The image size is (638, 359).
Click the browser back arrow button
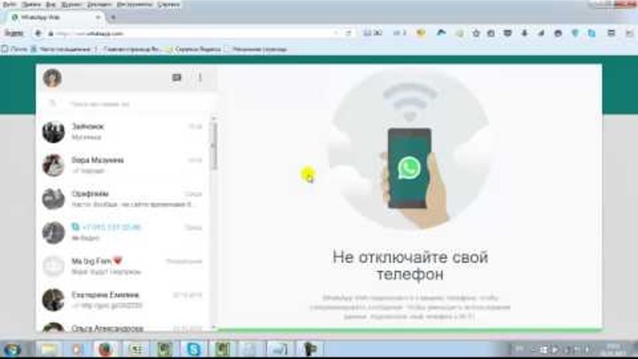(38, 34)
